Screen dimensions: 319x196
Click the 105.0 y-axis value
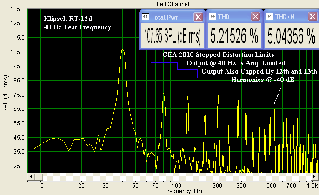[17, 52]
